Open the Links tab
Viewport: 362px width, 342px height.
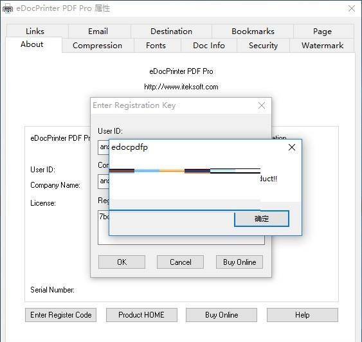[x=35, y=31]
